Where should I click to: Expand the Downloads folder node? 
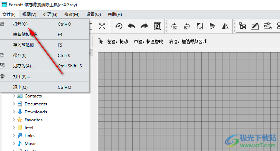14,112
